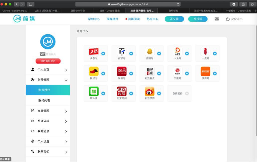257x162 pixels.
Task: Go back with Safari back arrow
Action: [17, 4]
